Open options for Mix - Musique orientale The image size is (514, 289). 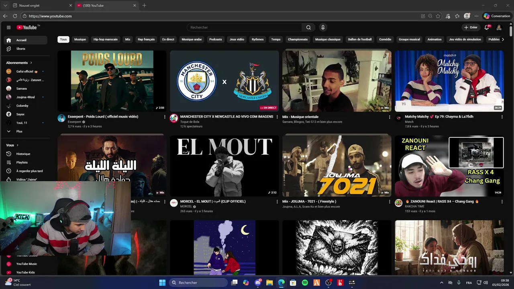point(390,117)
